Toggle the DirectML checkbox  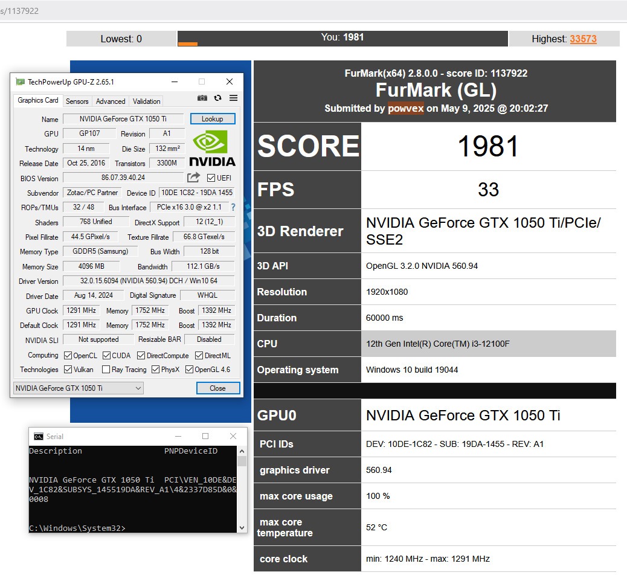(x=199, y=355)
